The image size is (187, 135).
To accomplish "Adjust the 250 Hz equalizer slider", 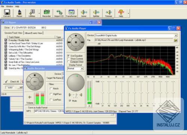I will click(122, 93).
